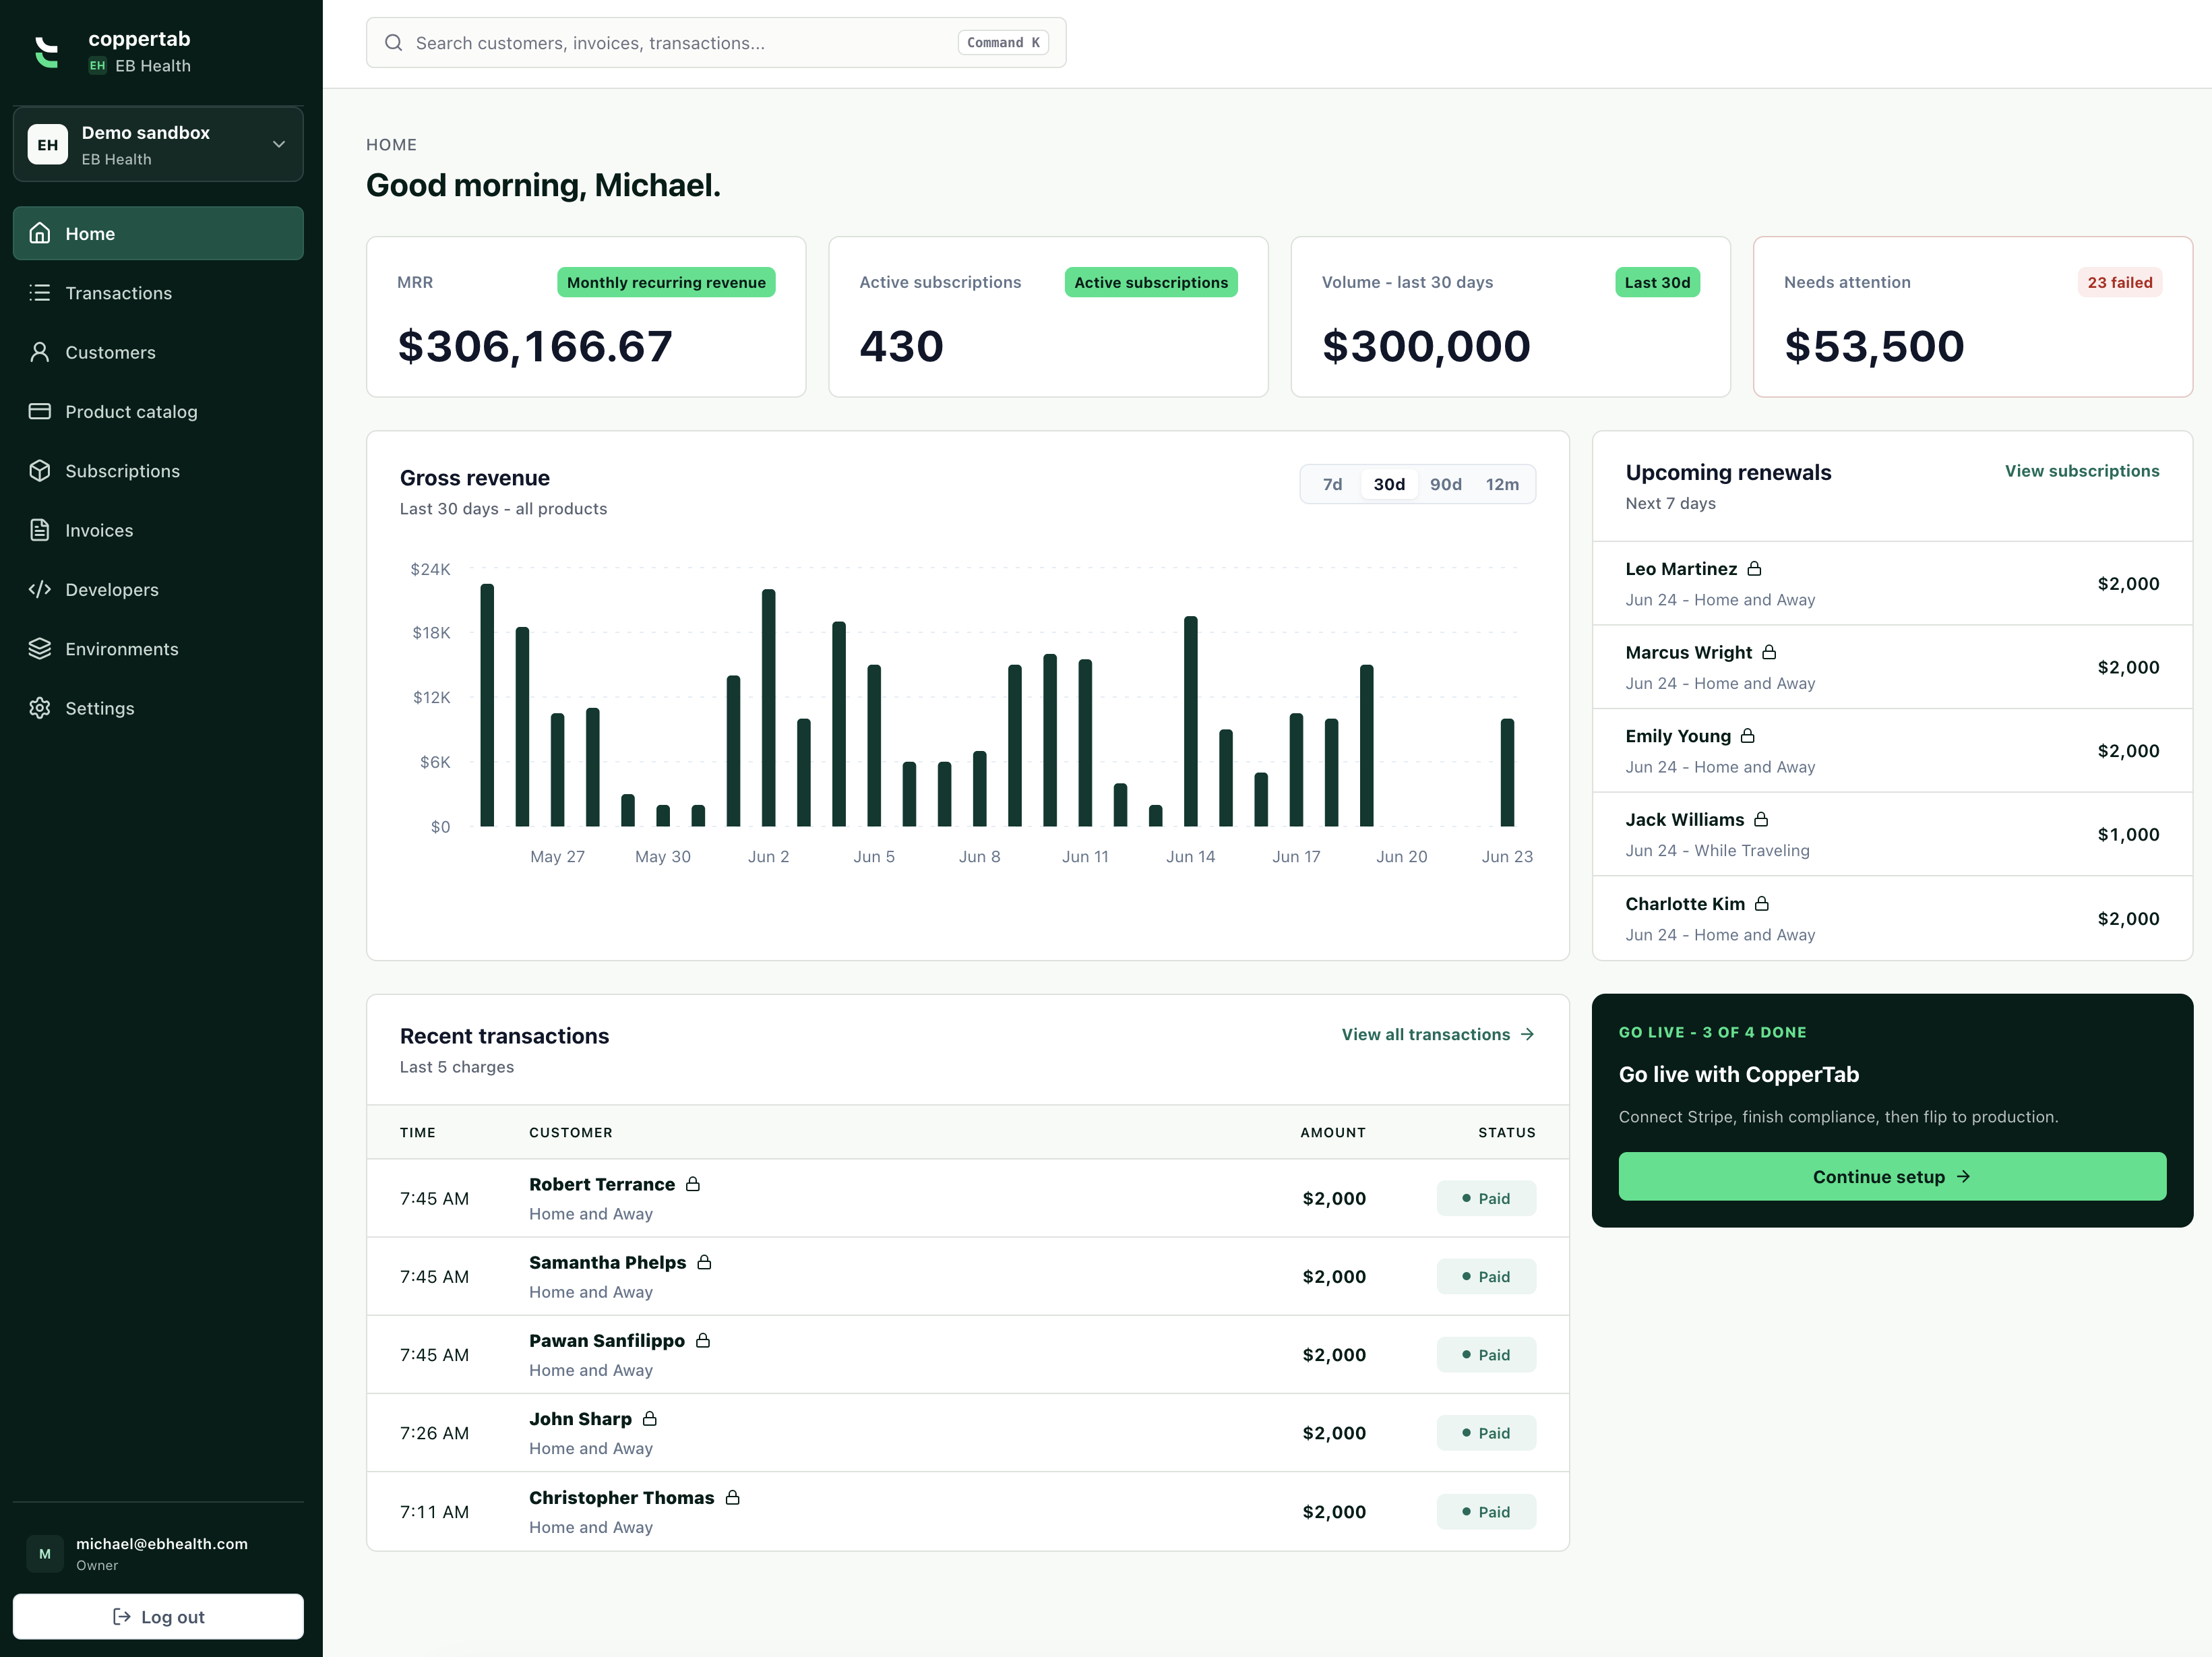Click the Monthly recurring revenue badge
Image resolution: width=2212 pixels, height=1657 pixels.
point(666,282)
